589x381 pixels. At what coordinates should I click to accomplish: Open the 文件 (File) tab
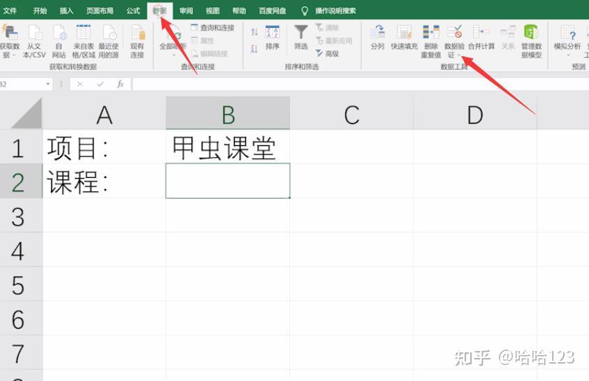coord(10,10)
